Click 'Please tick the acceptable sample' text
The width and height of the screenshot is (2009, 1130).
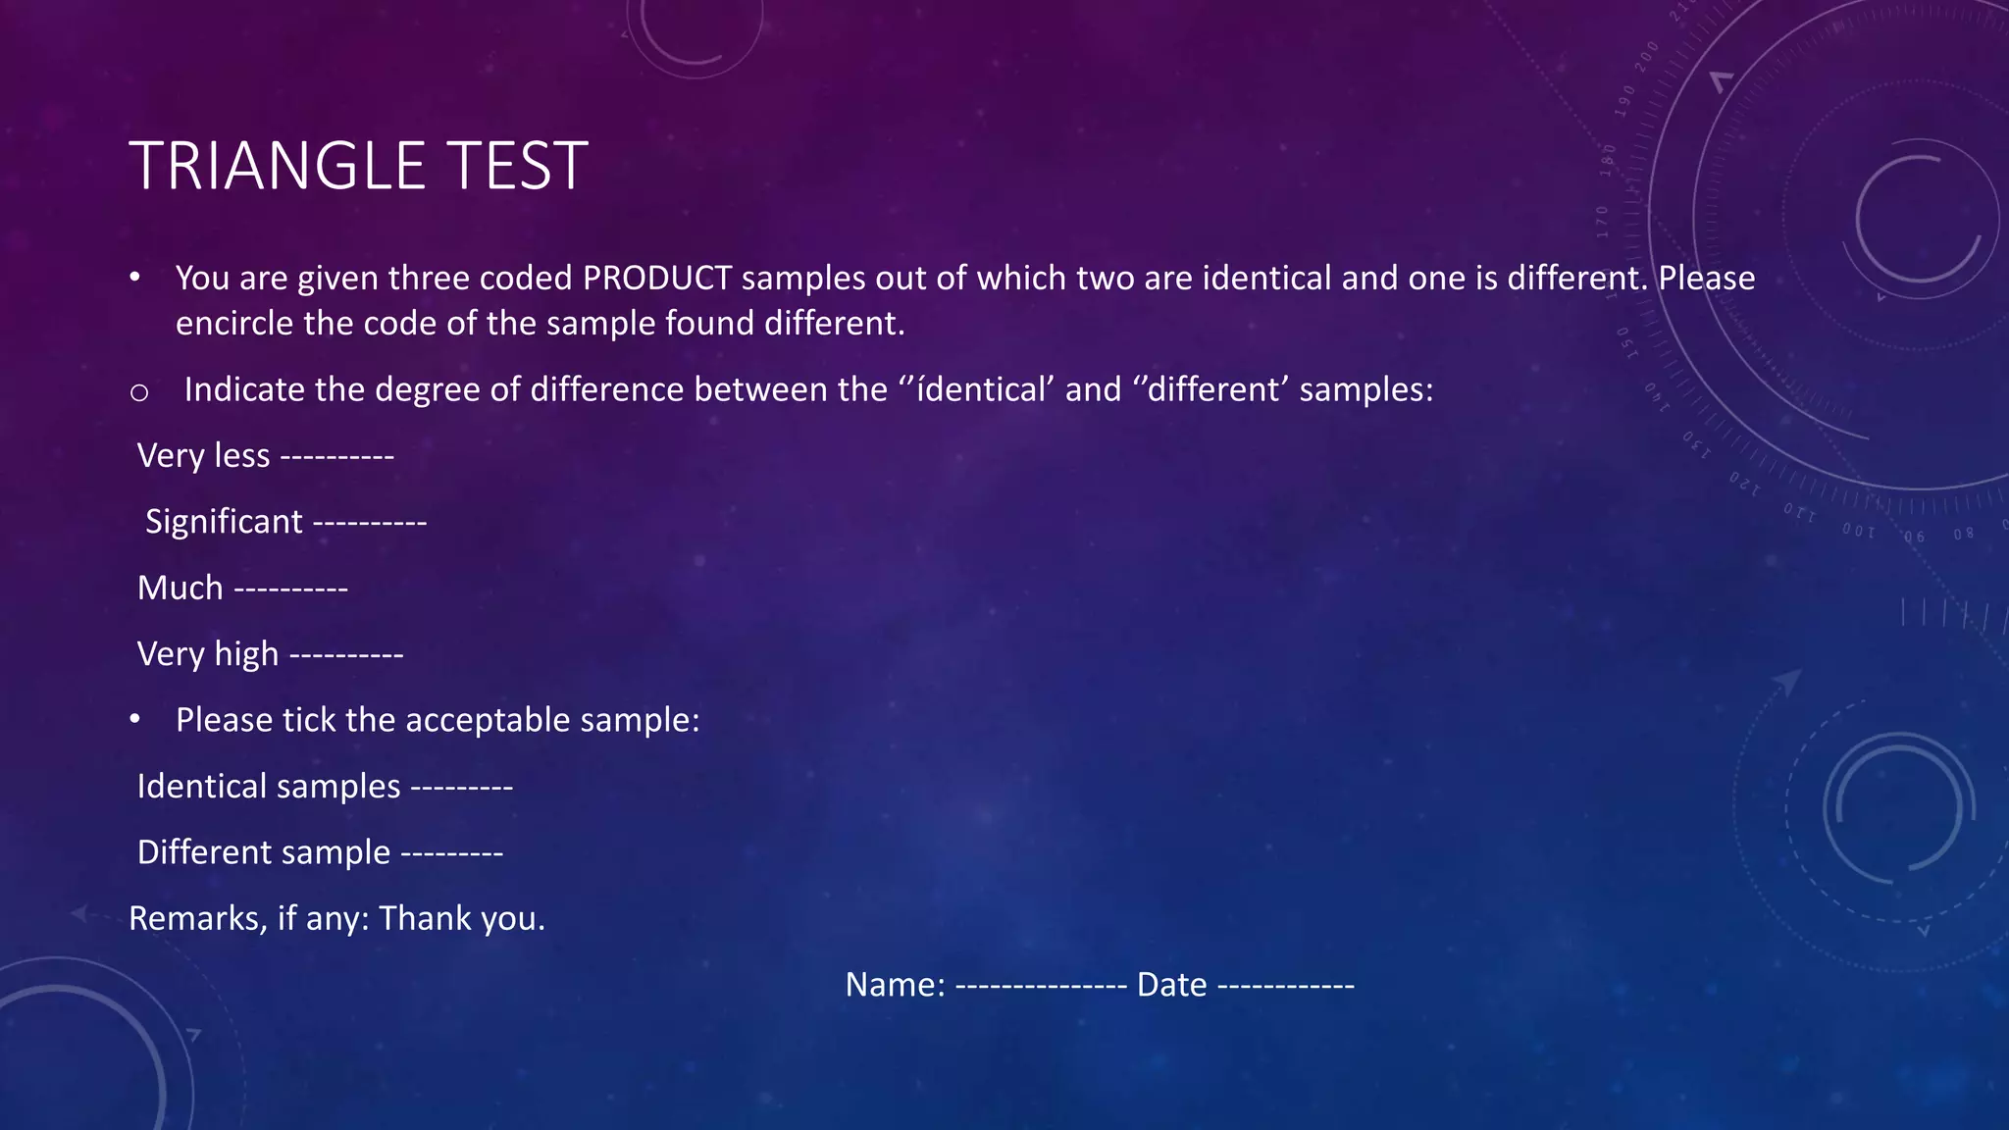click(438, 720)
